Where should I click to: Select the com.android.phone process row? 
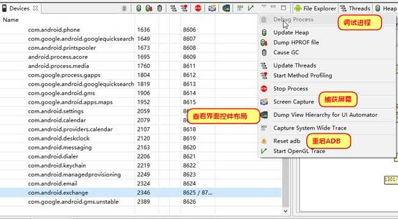[141, 30]
